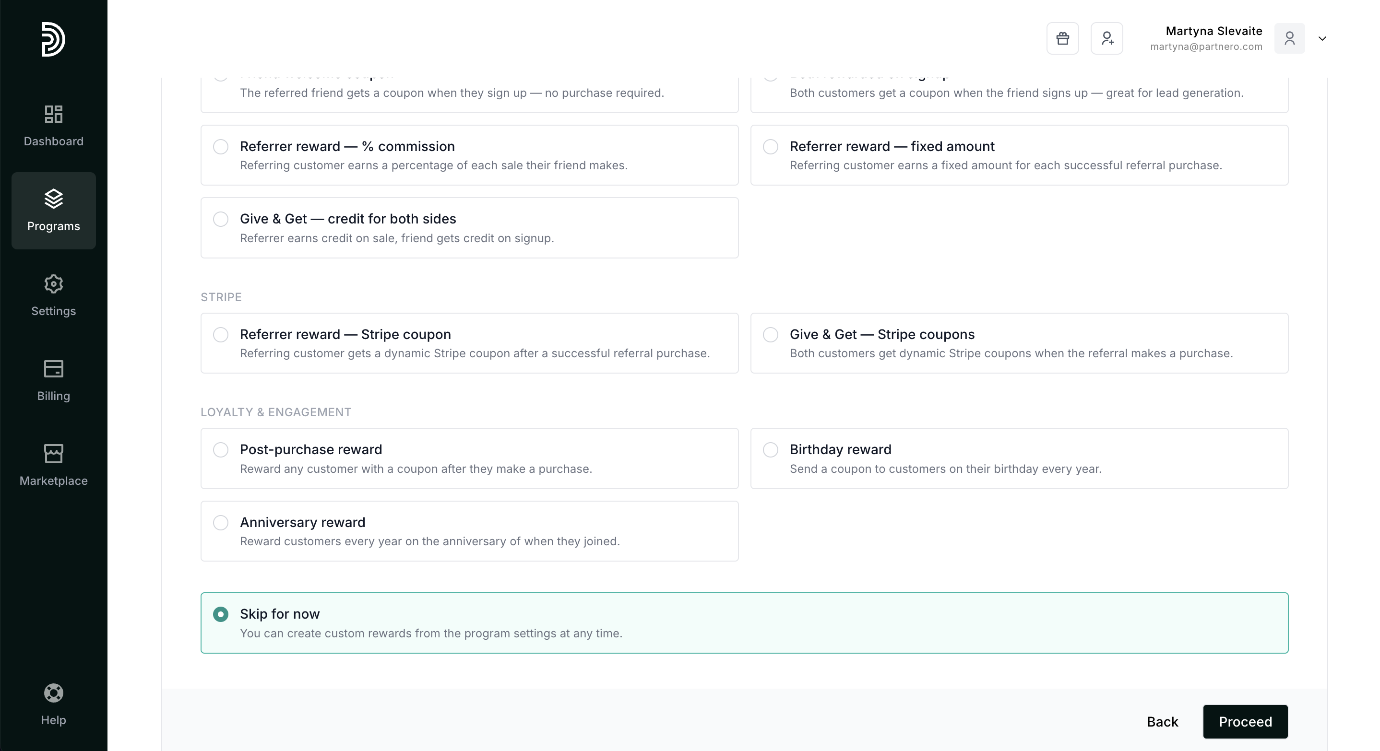Go to Settings gear icon
1380x751 pixels.
click(x=53, y=284)
